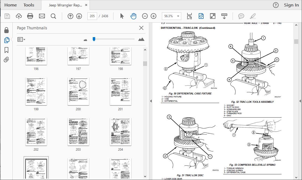
Task: Click the Save file icon
Action: click(x=7, y=16)
